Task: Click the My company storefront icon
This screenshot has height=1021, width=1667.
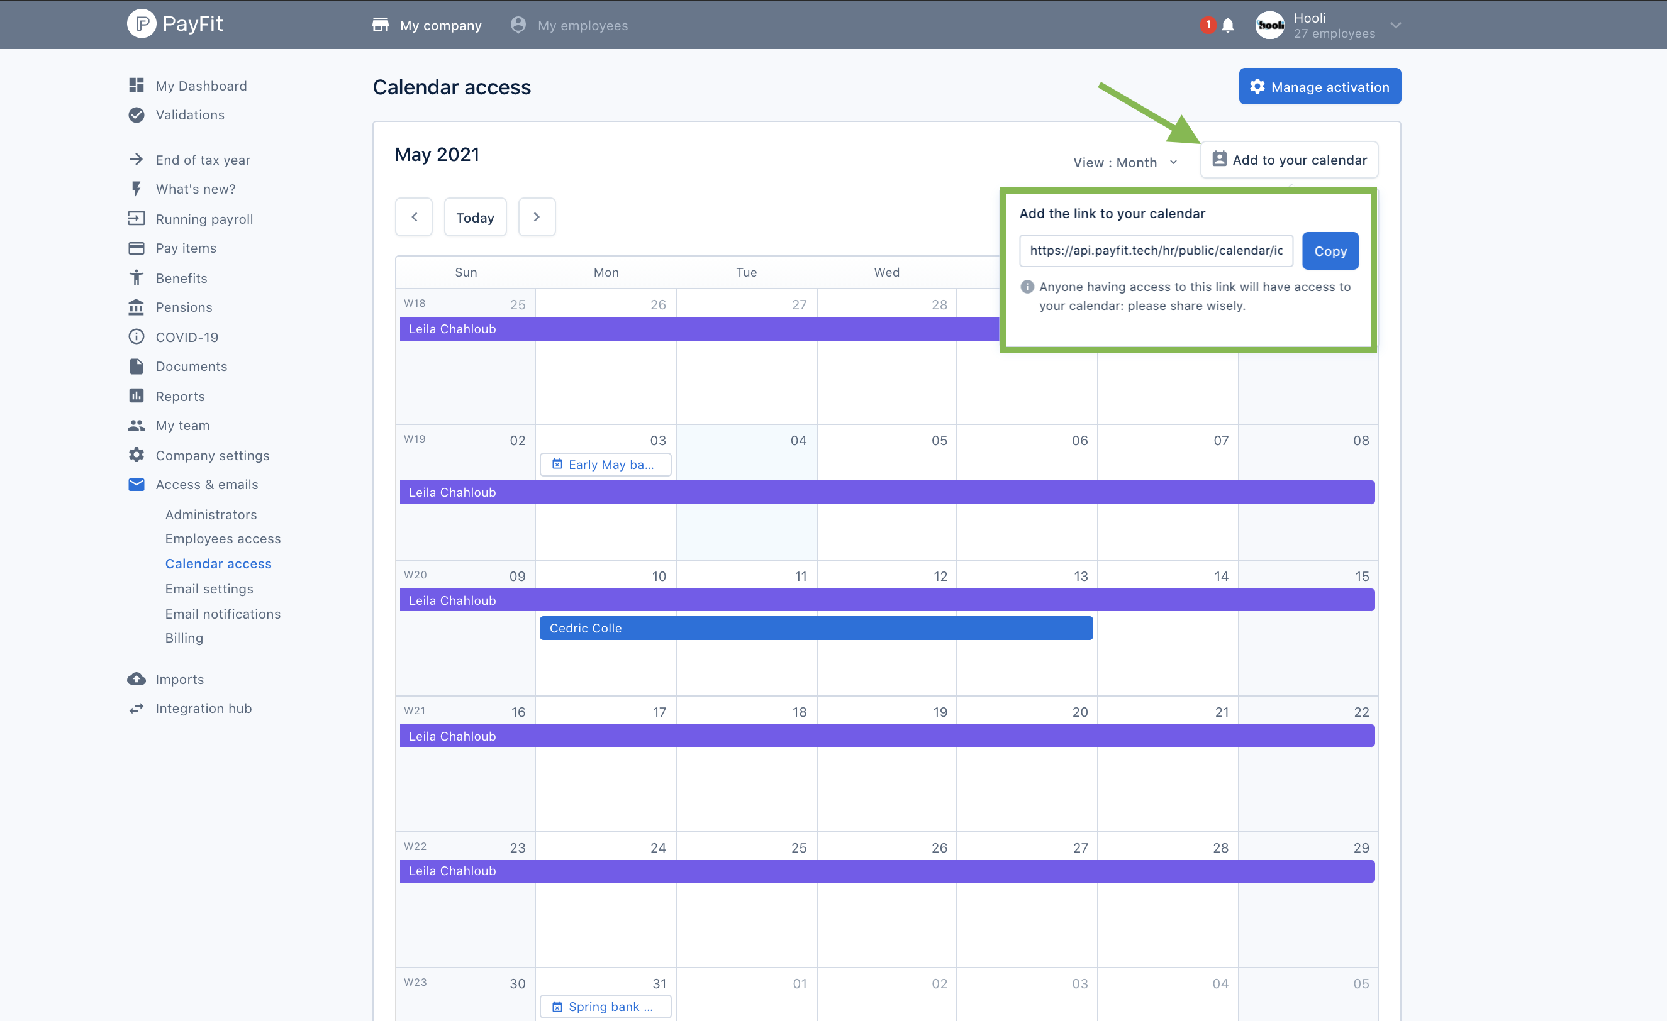Action: click(381, 25)
